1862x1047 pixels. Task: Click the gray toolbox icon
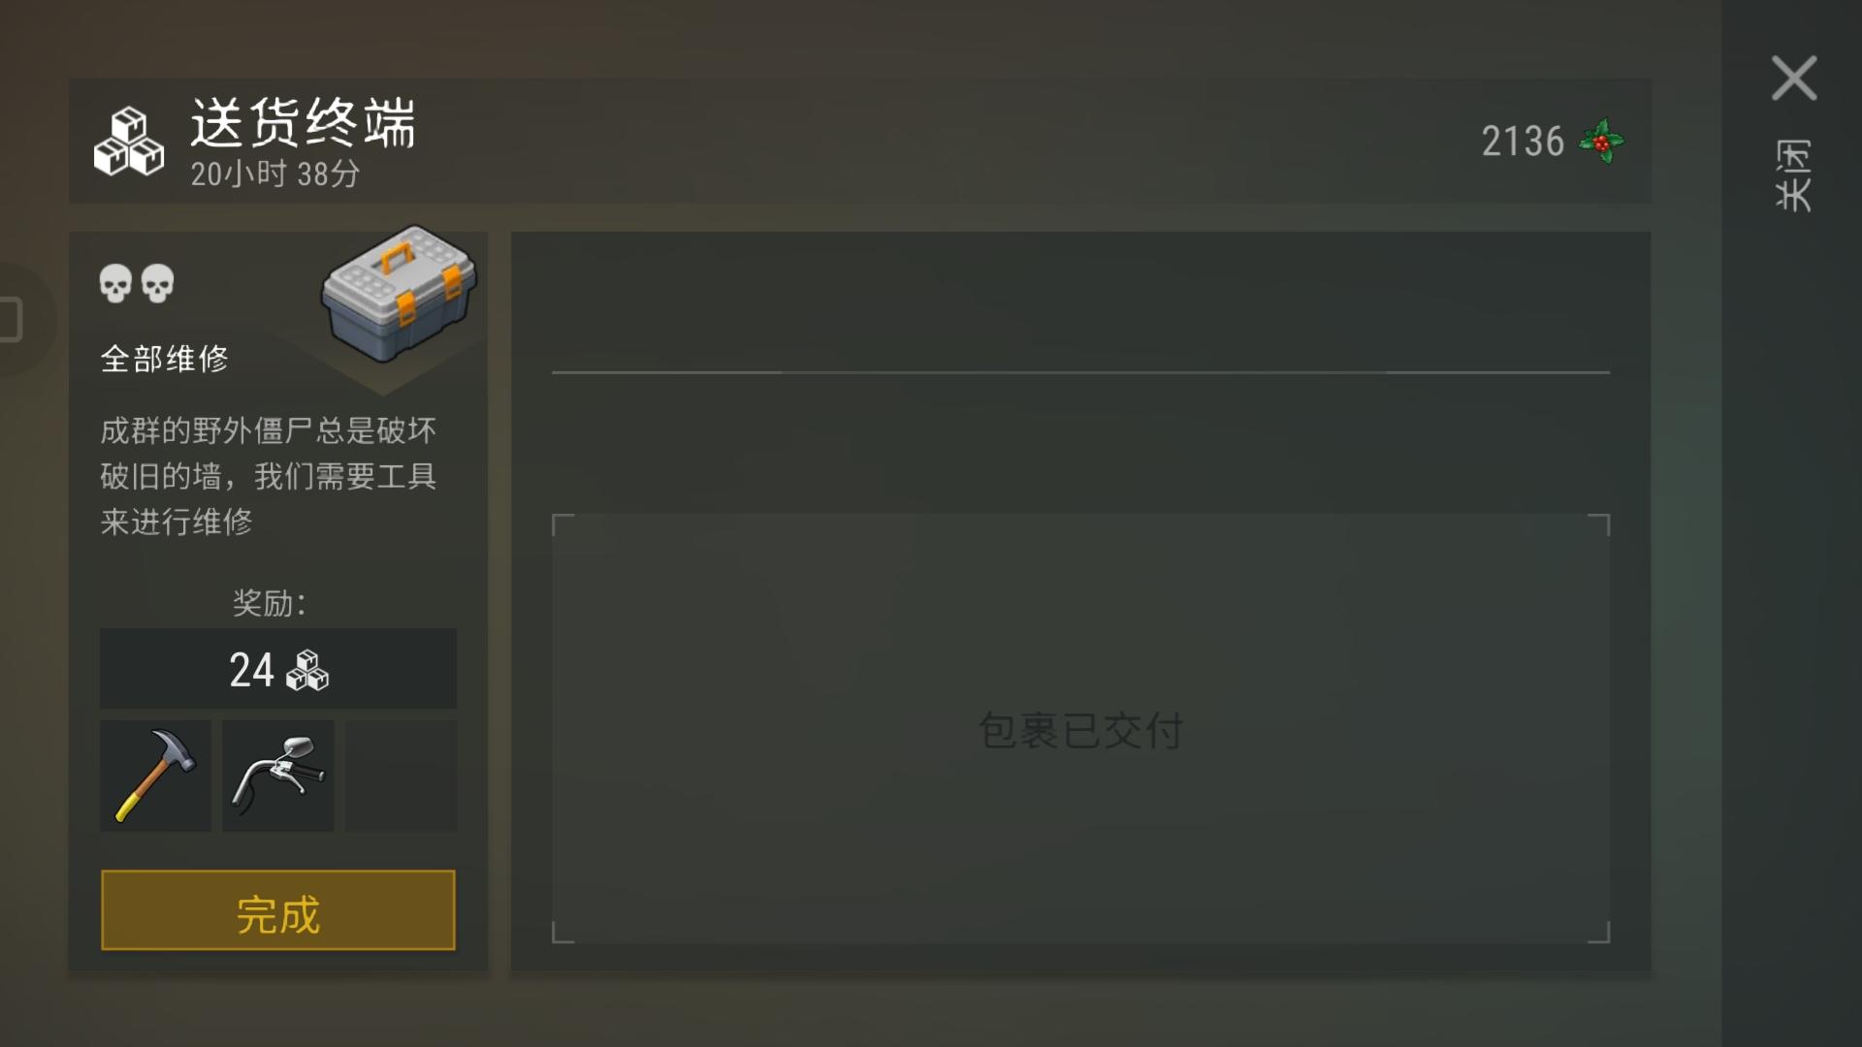(399, 294)
